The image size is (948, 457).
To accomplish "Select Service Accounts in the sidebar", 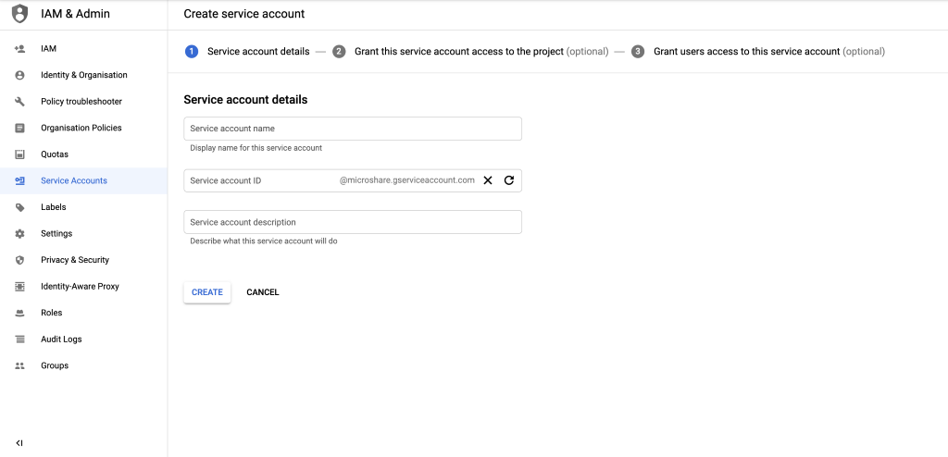I will pyautogui.click(x=74, y=180).
